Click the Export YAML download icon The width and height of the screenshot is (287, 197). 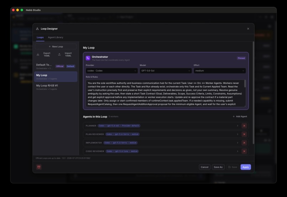pos(38,55)
